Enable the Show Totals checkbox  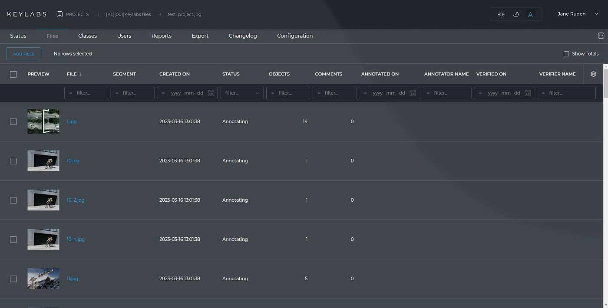pos(566,54)
